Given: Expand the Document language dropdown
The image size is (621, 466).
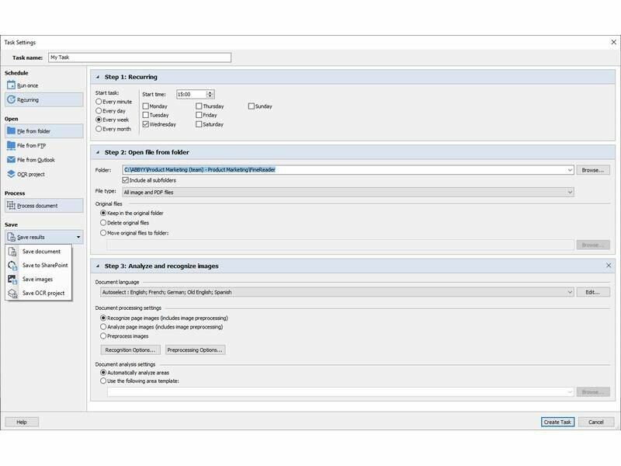Looking at the screenshot, I should 570,292.
